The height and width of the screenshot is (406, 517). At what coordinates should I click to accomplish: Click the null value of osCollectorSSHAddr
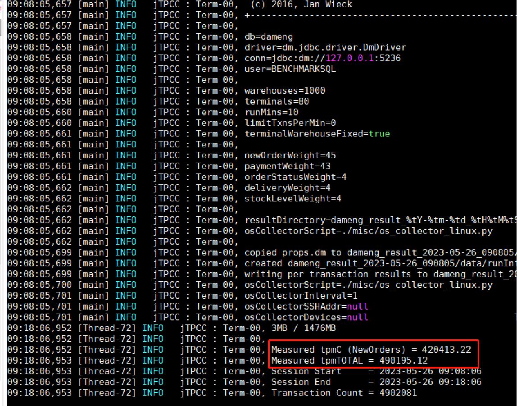tap(357, 306)
